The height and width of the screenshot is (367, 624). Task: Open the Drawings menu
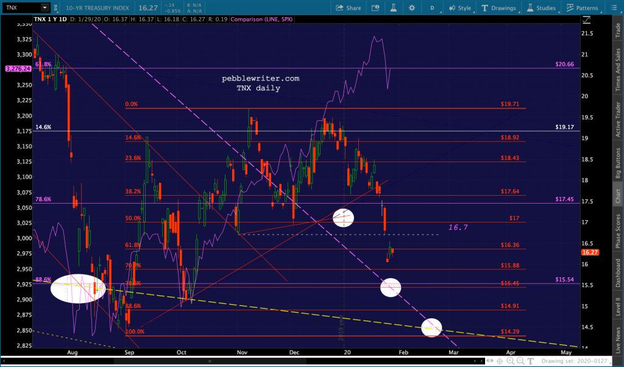point(499,8)
